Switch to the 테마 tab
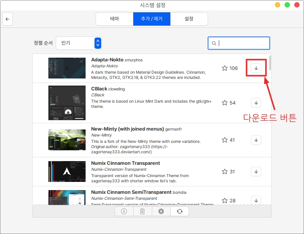Screen dimensions: 304x234 114,19
